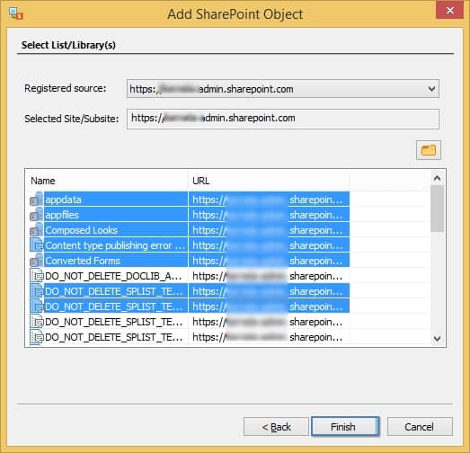Click the folder browse icon button

coord(428,150)
